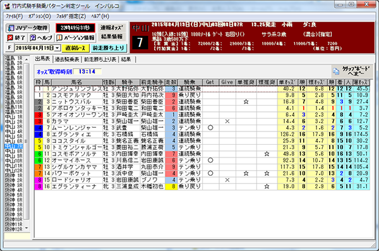The image size is (379, 251).
Task: Switch to the 結果 tab
Action: tap(126, 59)
